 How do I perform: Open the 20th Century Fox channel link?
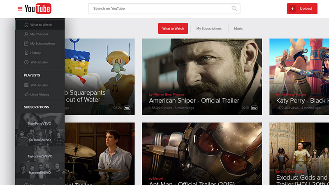pos(291,171)
